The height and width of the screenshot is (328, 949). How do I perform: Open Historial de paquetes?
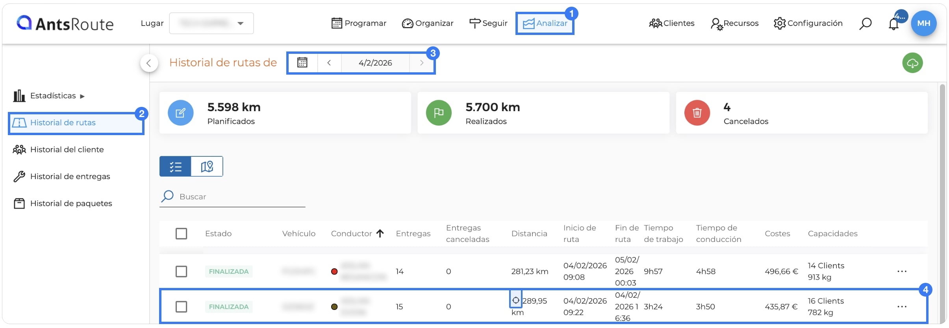63,203
